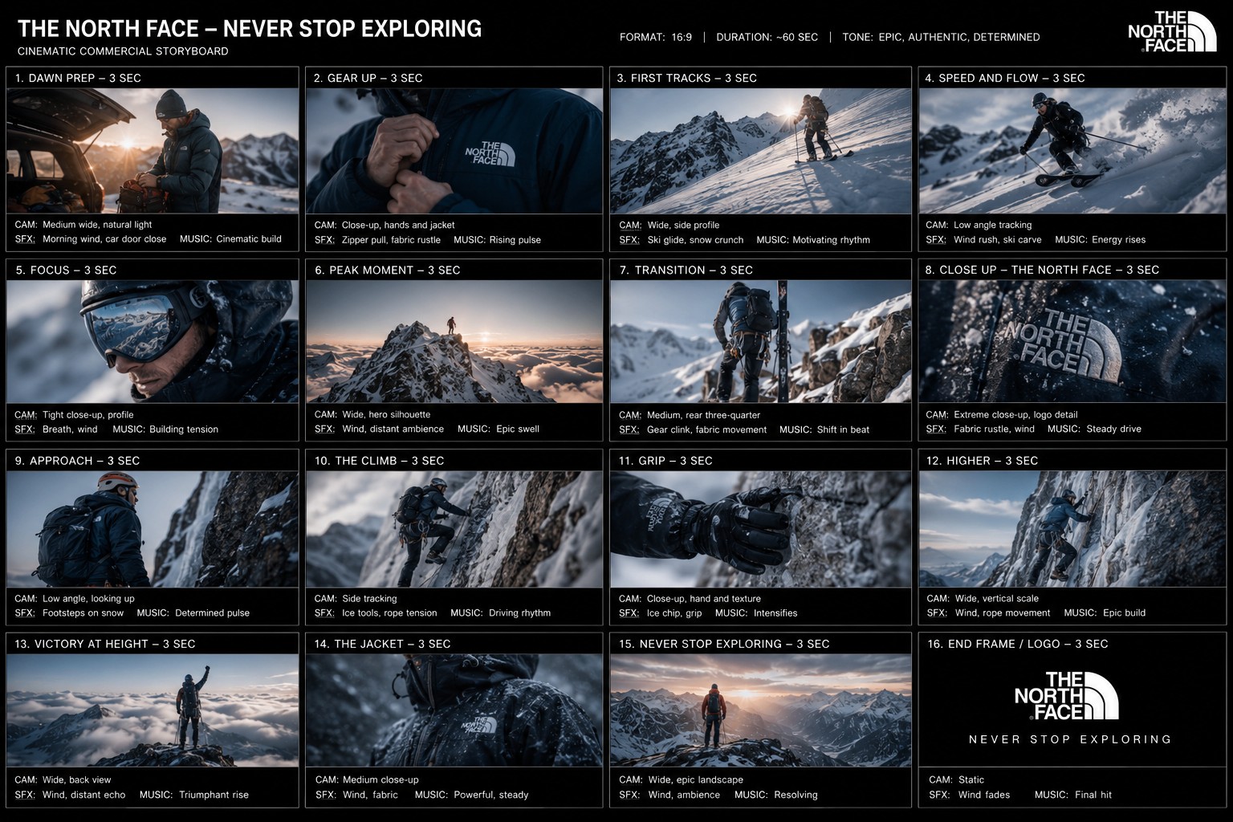This screenshot has height=822, width=1233.
Task: Click The North Face logo in the header
Action: tap(1171, 32)
